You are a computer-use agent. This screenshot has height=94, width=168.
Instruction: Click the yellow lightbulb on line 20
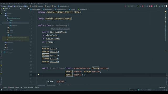coord(39,75)
